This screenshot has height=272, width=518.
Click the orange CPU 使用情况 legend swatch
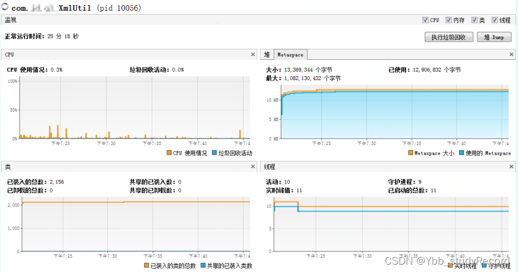tap(169, 153)
